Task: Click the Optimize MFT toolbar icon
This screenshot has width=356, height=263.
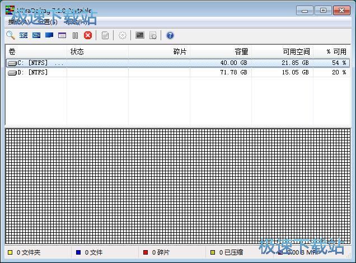Action: pos(62,35)
